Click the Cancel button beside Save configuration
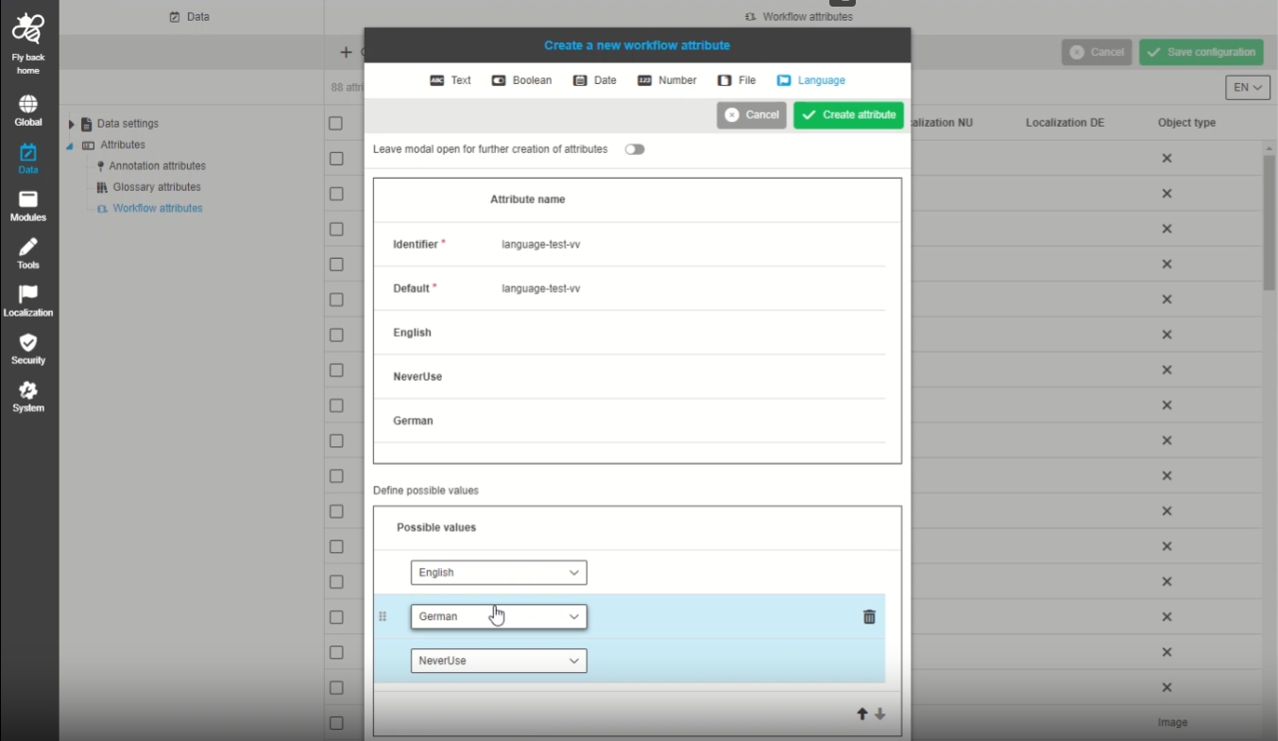This screenshot has height=741, width=1278. point(1097,52)
